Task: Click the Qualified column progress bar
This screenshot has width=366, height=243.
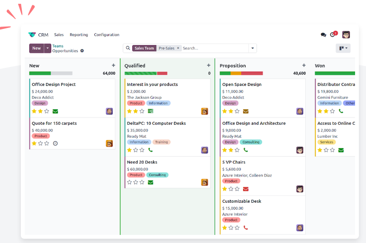Action: [x=146, y=74]
